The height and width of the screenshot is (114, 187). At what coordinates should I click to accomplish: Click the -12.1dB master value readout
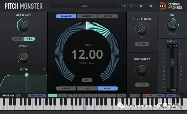point(172,90)
